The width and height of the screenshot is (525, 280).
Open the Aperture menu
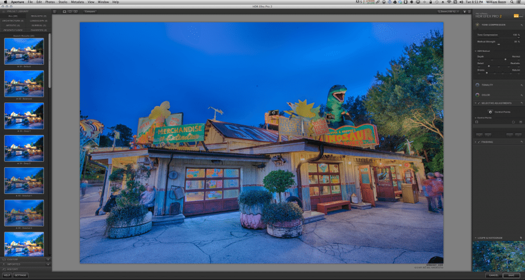(17, 2)
